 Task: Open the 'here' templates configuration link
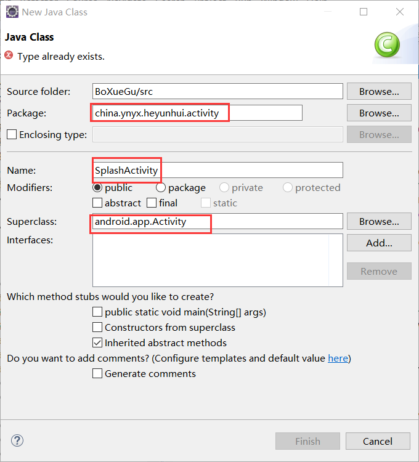[338, 359]
